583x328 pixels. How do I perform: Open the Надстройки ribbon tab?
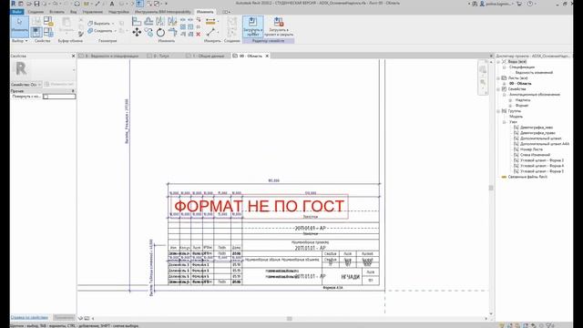[x=118, y=12]
